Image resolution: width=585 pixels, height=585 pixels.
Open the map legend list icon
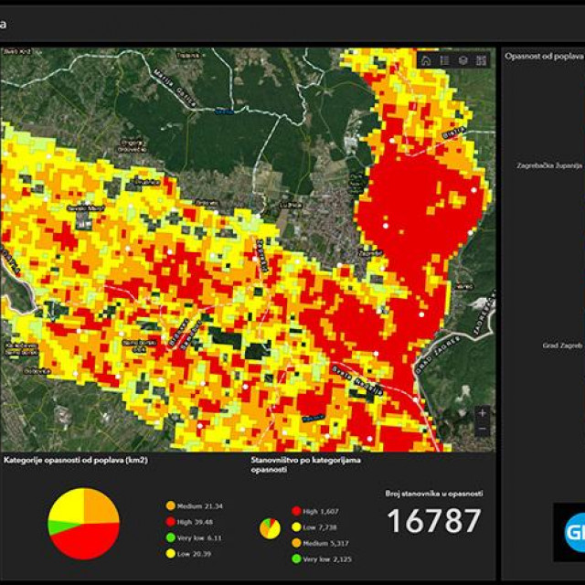pyautogui.click(x=445, y=60)
